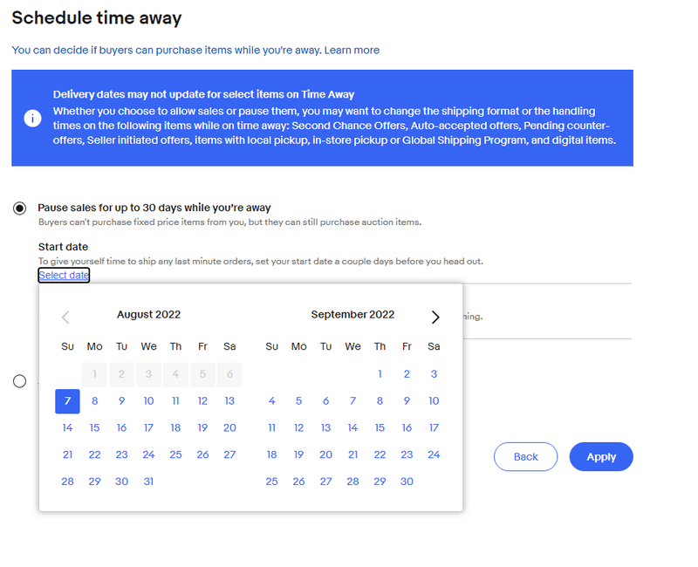The width and height of the screenshot is (698, 567).
Task: Pick September 5 in the calendar
Action: pos(299,401)
